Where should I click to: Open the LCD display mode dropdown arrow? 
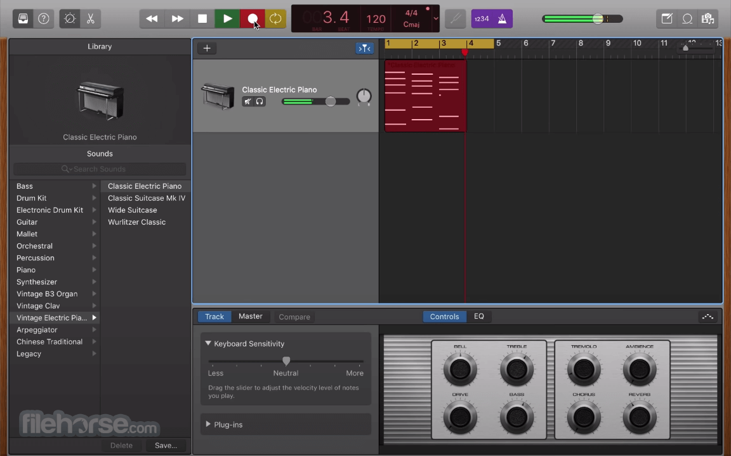(436, 18)
